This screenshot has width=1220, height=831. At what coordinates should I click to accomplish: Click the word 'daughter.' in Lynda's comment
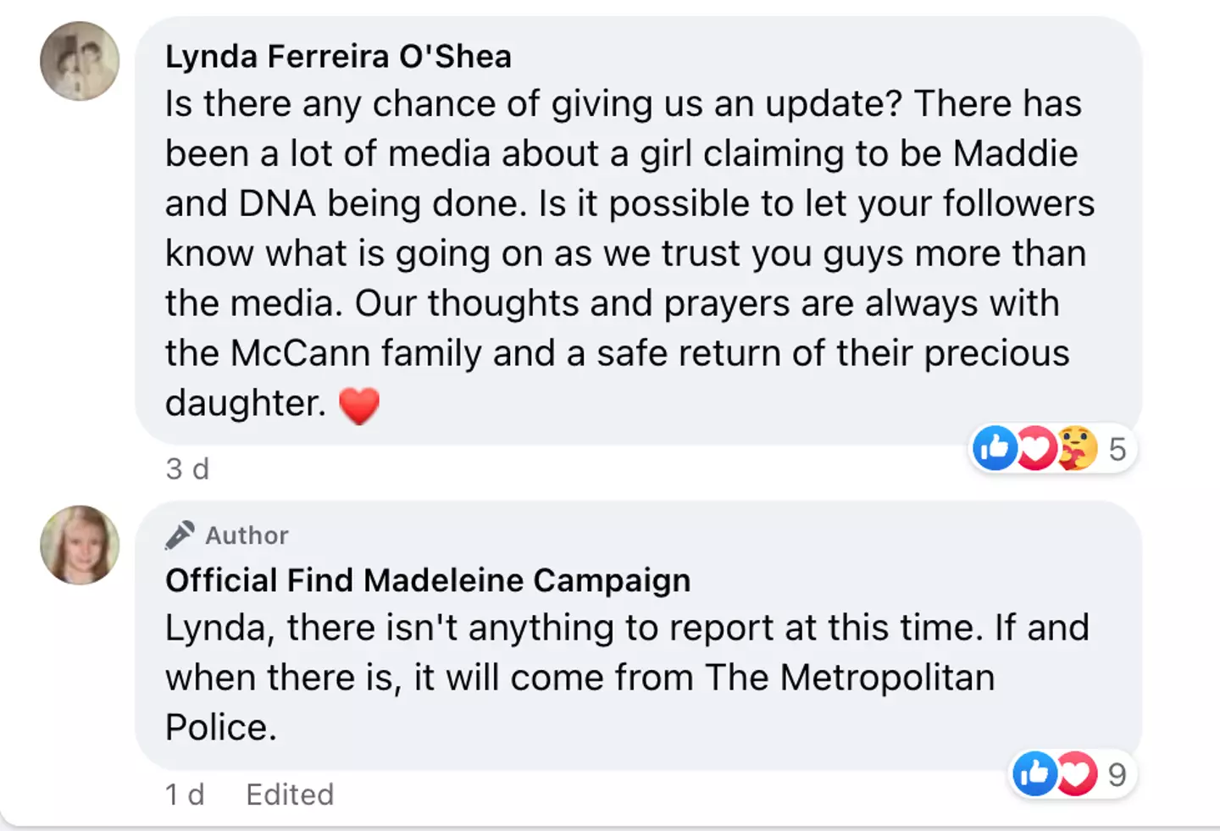(x=246, y=403)
